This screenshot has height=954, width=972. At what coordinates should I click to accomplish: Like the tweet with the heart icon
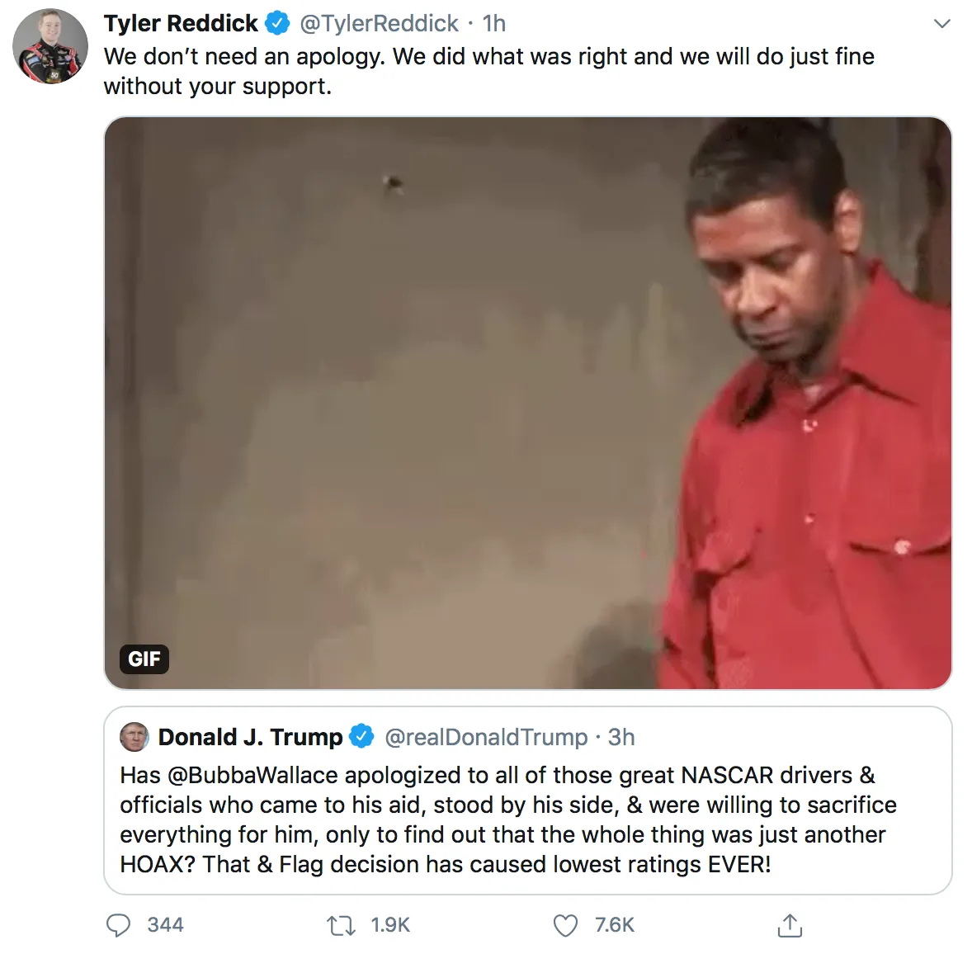point(565,925)
